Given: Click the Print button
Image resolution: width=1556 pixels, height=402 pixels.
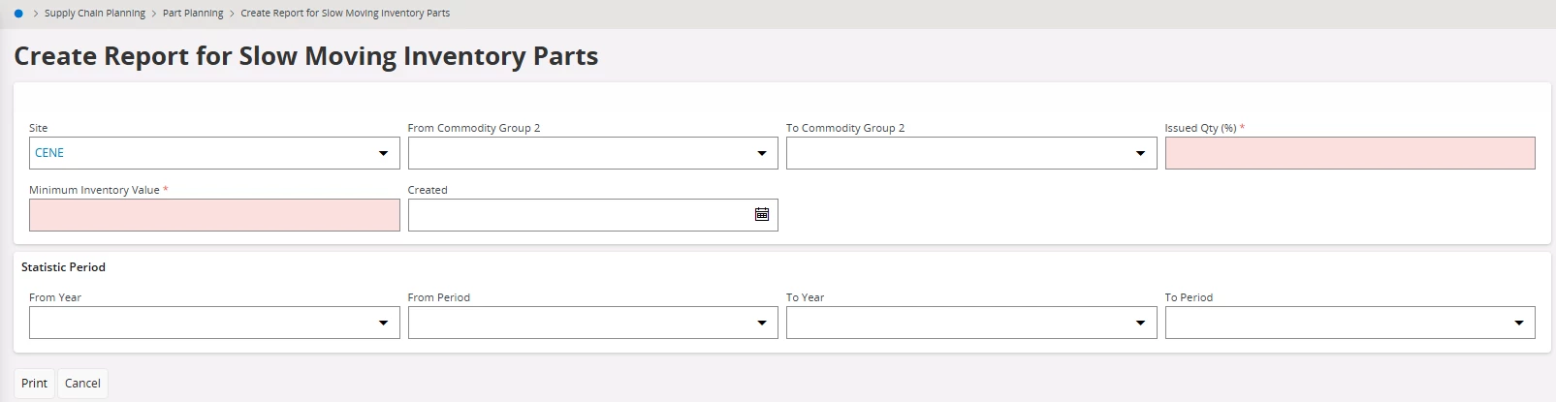Looking at the screenshot, I should (x=34, y=384).
